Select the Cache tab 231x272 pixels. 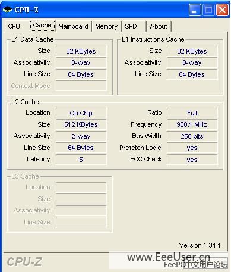point(42,26)
